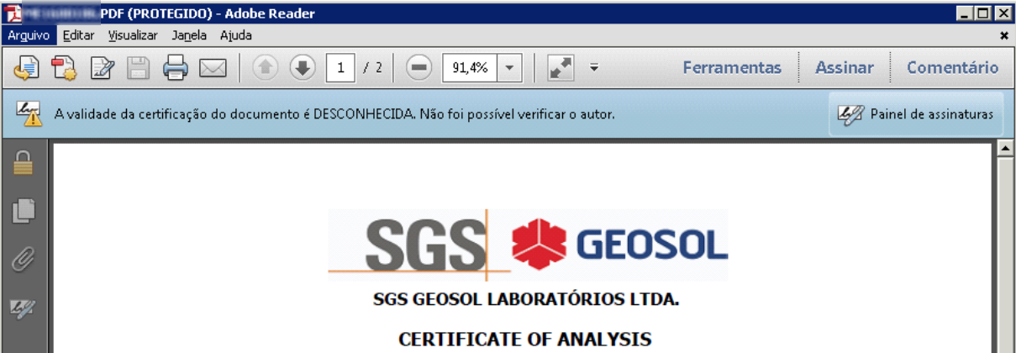Open the Comentário pane
Screen dimensions: 1016x353
(952, 68)
